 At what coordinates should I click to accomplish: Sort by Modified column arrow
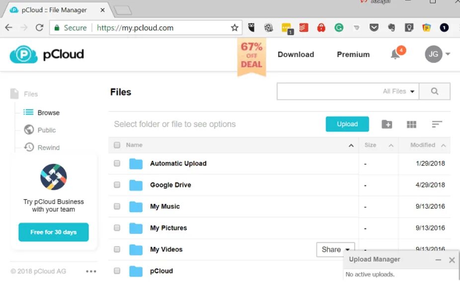click(x=443, y=145)
